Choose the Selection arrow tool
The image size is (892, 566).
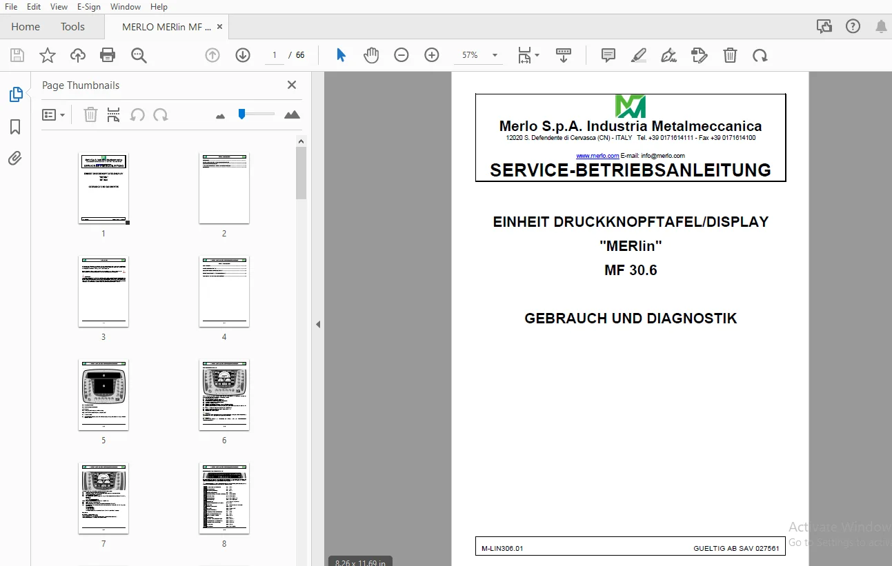pos(341,55)
